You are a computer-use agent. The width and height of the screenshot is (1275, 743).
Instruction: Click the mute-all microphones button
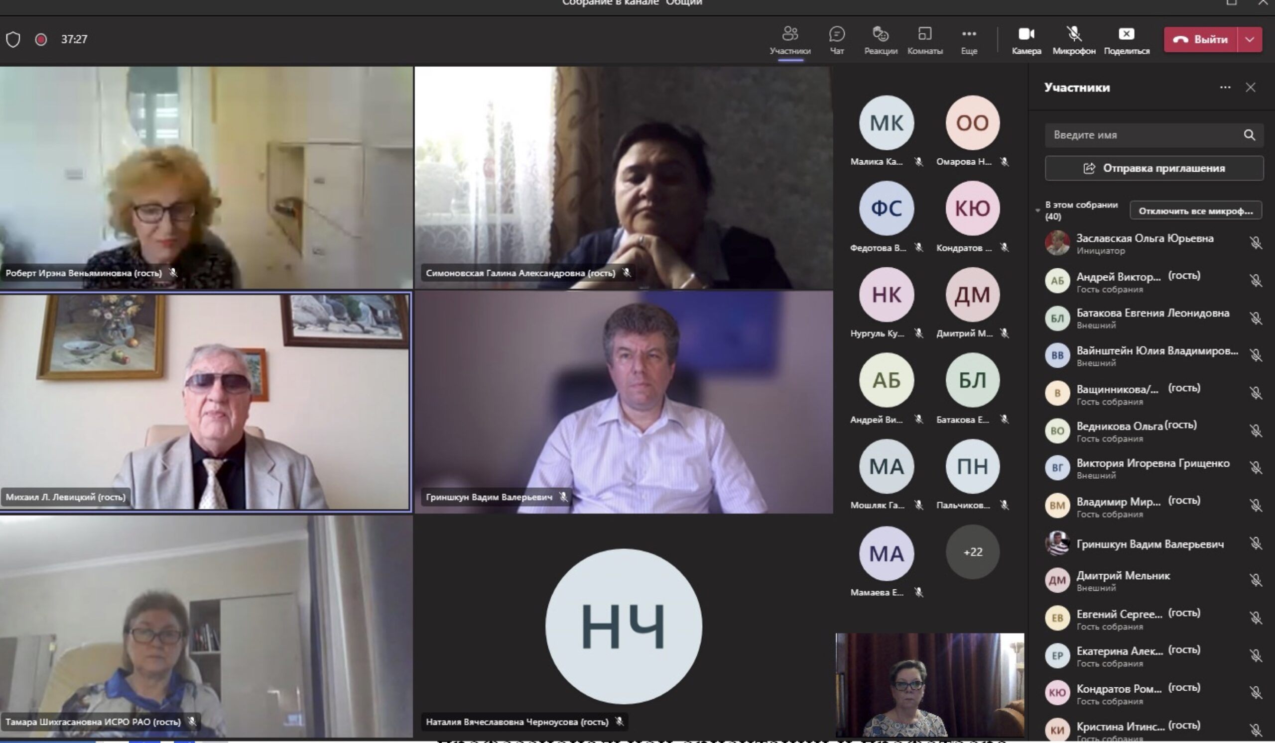pos(1196,211)
